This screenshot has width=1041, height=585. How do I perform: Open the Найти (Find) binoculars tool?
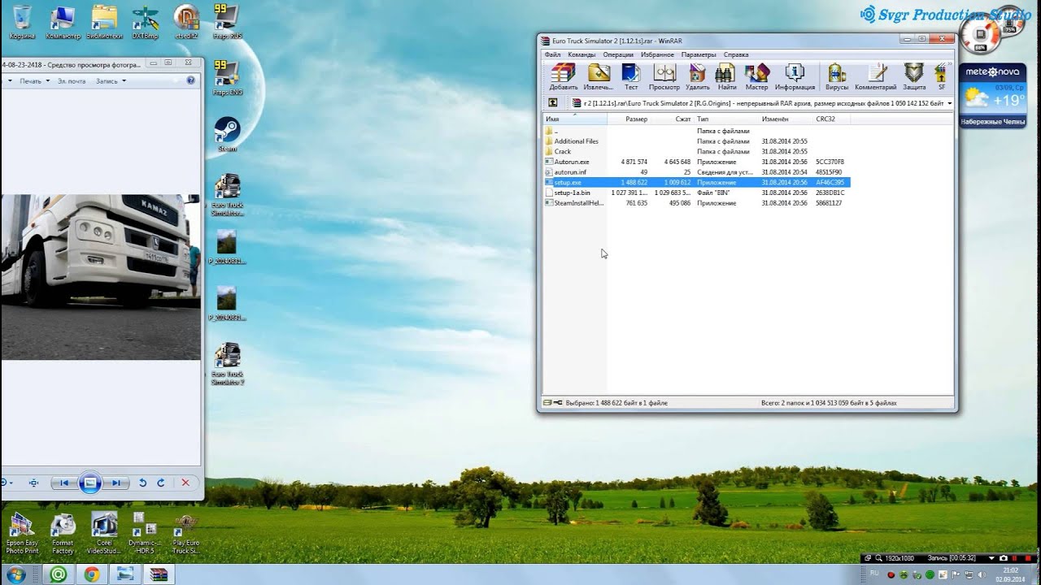coord(727,76)
